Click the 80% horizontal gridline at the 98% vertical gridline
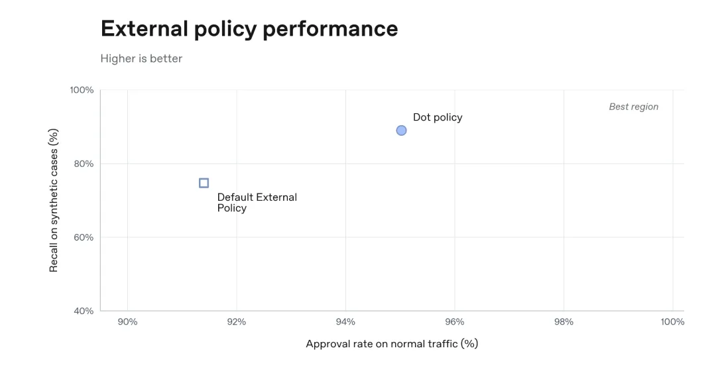 coord(564,164)
